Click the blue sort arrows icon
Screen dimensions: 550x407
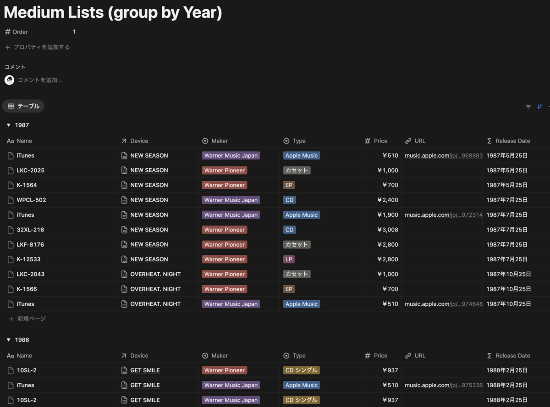point(539,106)
